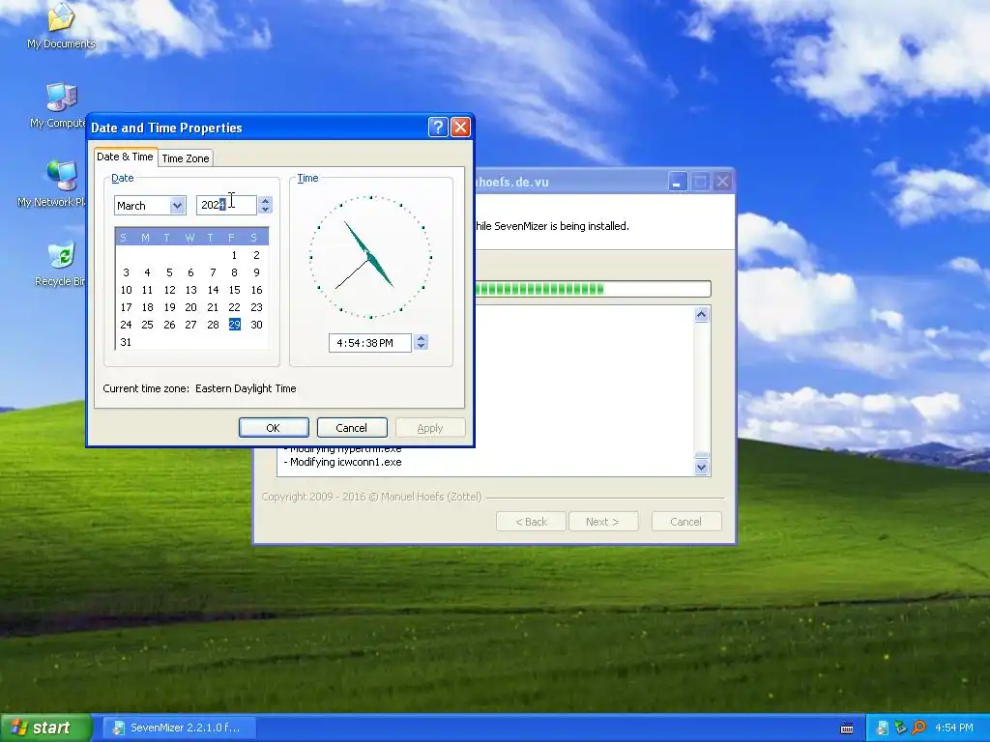Viewport: 990px width, 742px height.
Task: Open My Network Places desktop icon
Action: click(61, 184)
